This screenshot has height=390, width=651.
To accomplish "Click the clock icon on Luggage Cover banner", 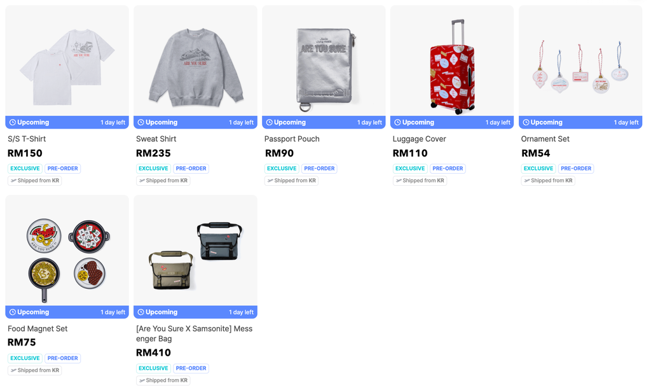I will 397,123.
